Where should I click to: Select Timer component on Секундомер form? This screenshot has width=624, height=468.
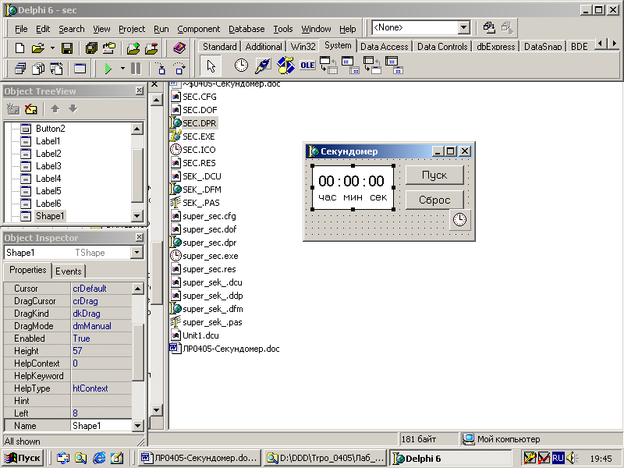click(x=460, y=220)
